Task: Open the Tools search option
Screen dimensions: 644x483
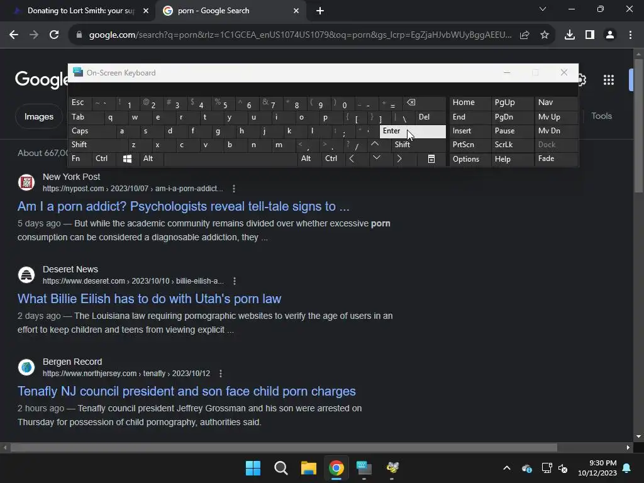Action: (601, 116)
